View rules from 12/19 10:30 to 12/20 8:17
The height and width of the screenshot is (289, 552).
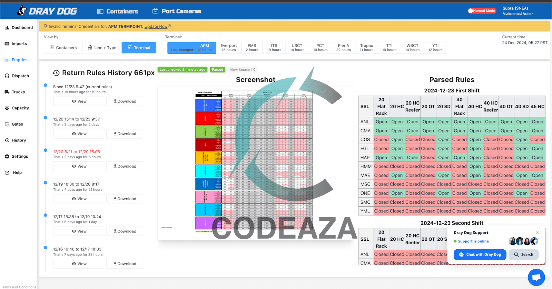pos(79,199)
